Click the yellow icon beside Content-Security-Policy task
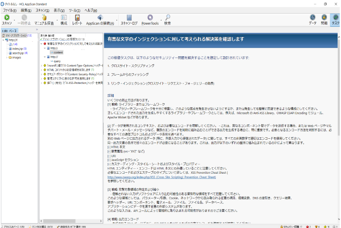 pyautogui.click(x=45, y=74)
